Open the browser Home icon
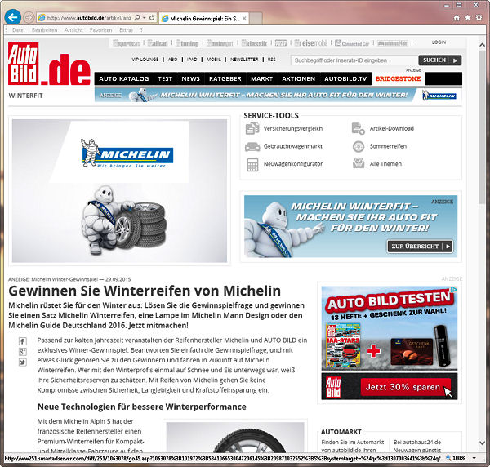The height and width of the screenshot is (467, 490). point(457,18)
